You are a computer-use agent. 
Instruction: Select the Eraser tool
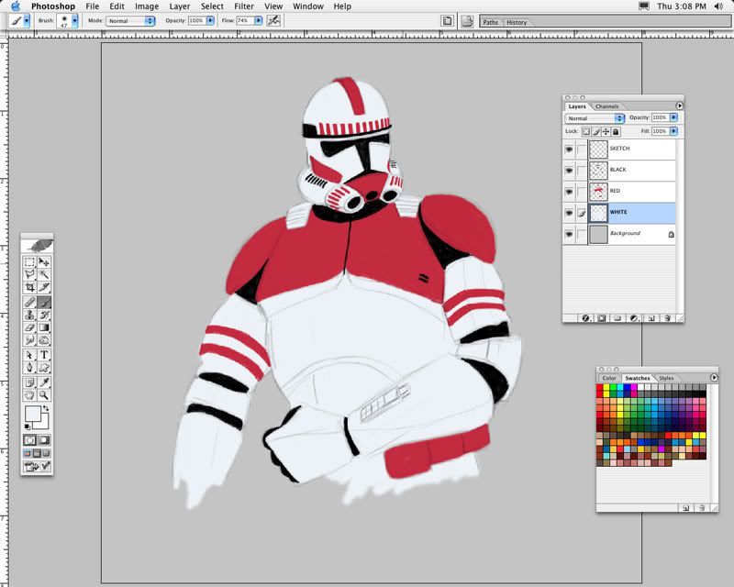tap(29, 327)
